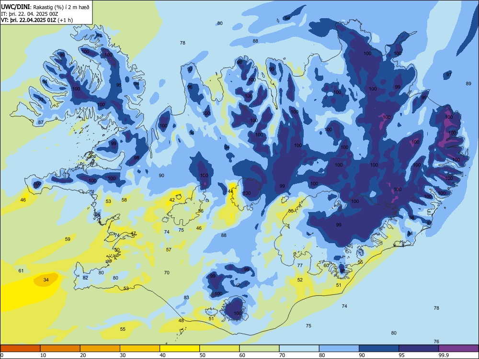Click the 52 humidity value
The height and width of the screenshot is (359, 479).
300,280
